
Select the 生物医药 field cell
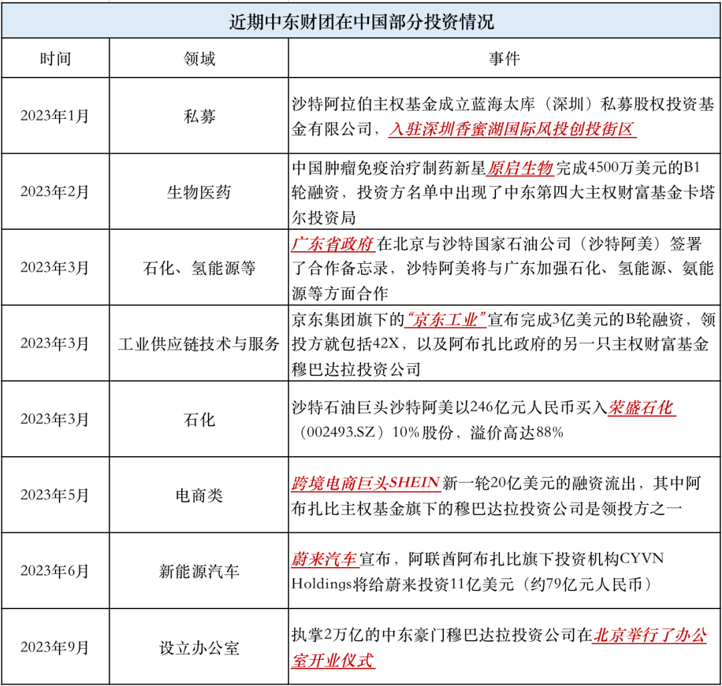pyautogui.click(x=199, y=192)
